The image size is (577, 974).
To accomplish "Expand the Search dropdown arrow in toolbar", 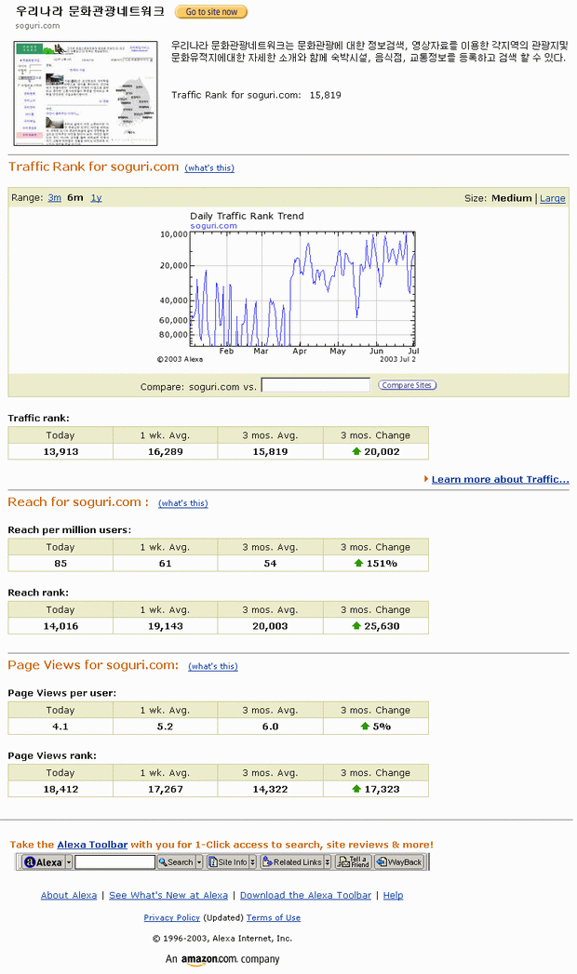I will tap(199, 862).
